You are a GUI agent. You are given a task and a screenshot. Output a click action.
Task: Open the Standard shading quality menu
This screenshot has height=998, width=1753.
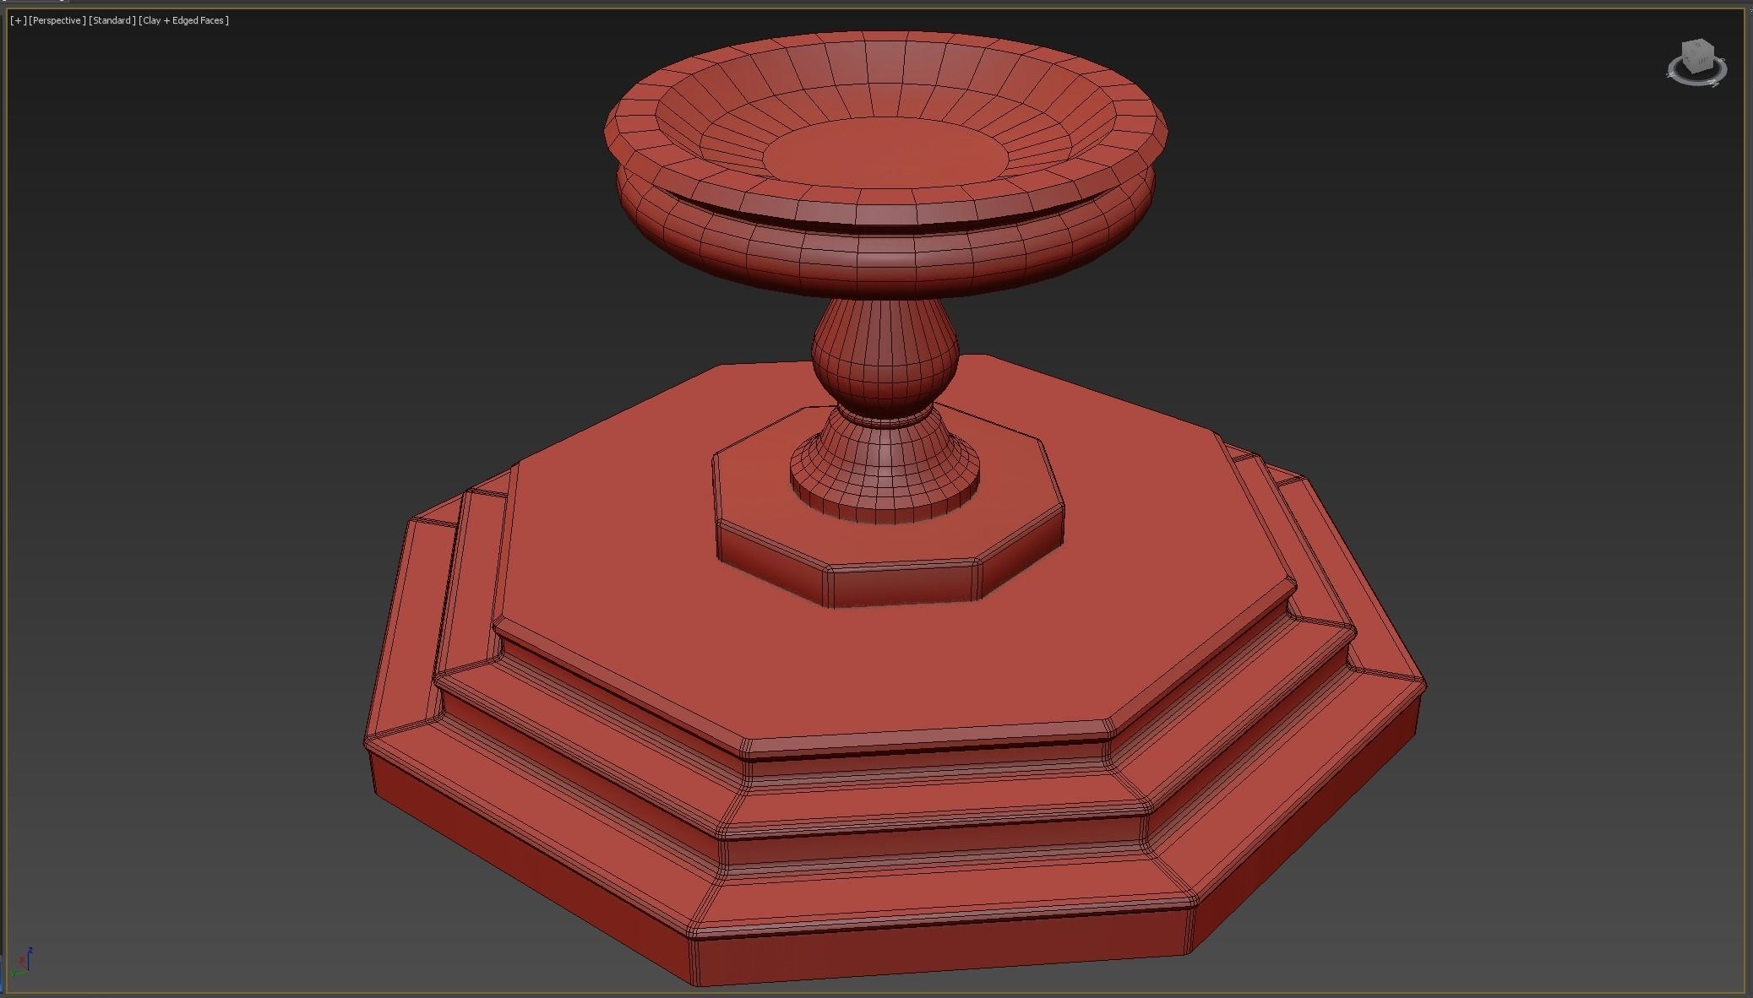112,20
